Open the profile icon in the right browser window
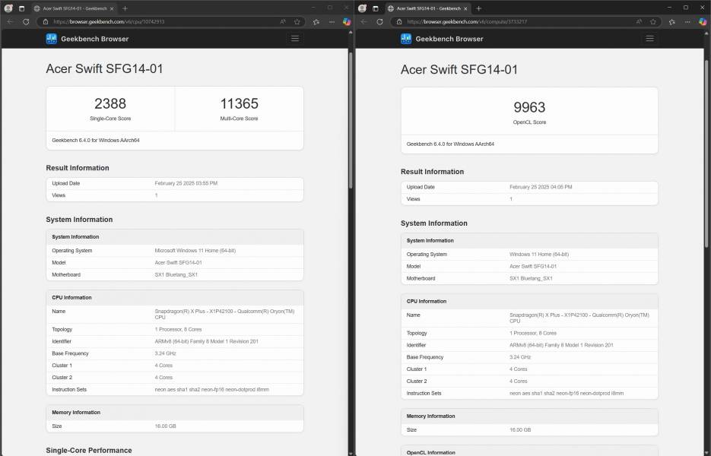Screen dimensions: 711x456 pyautogui.click(x=362, y=8)
